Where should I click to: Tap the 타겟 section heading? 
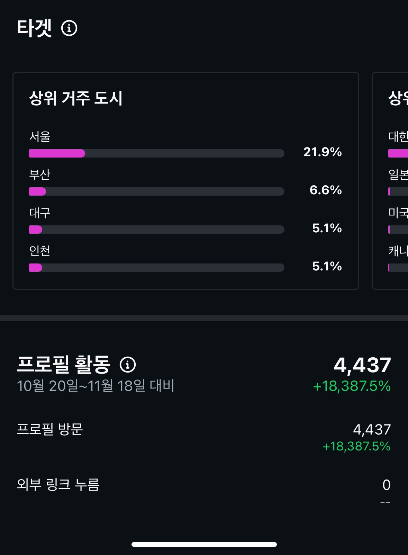coord(34,28)
